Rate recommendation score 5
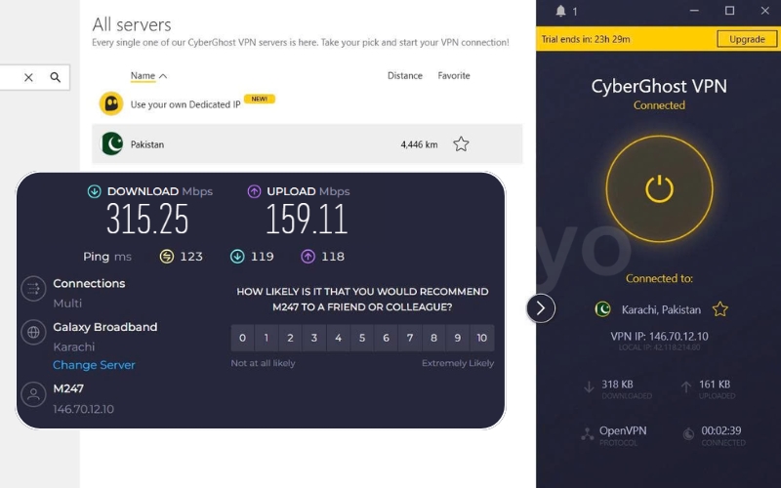The image size is (781, 488). point(362,338)
